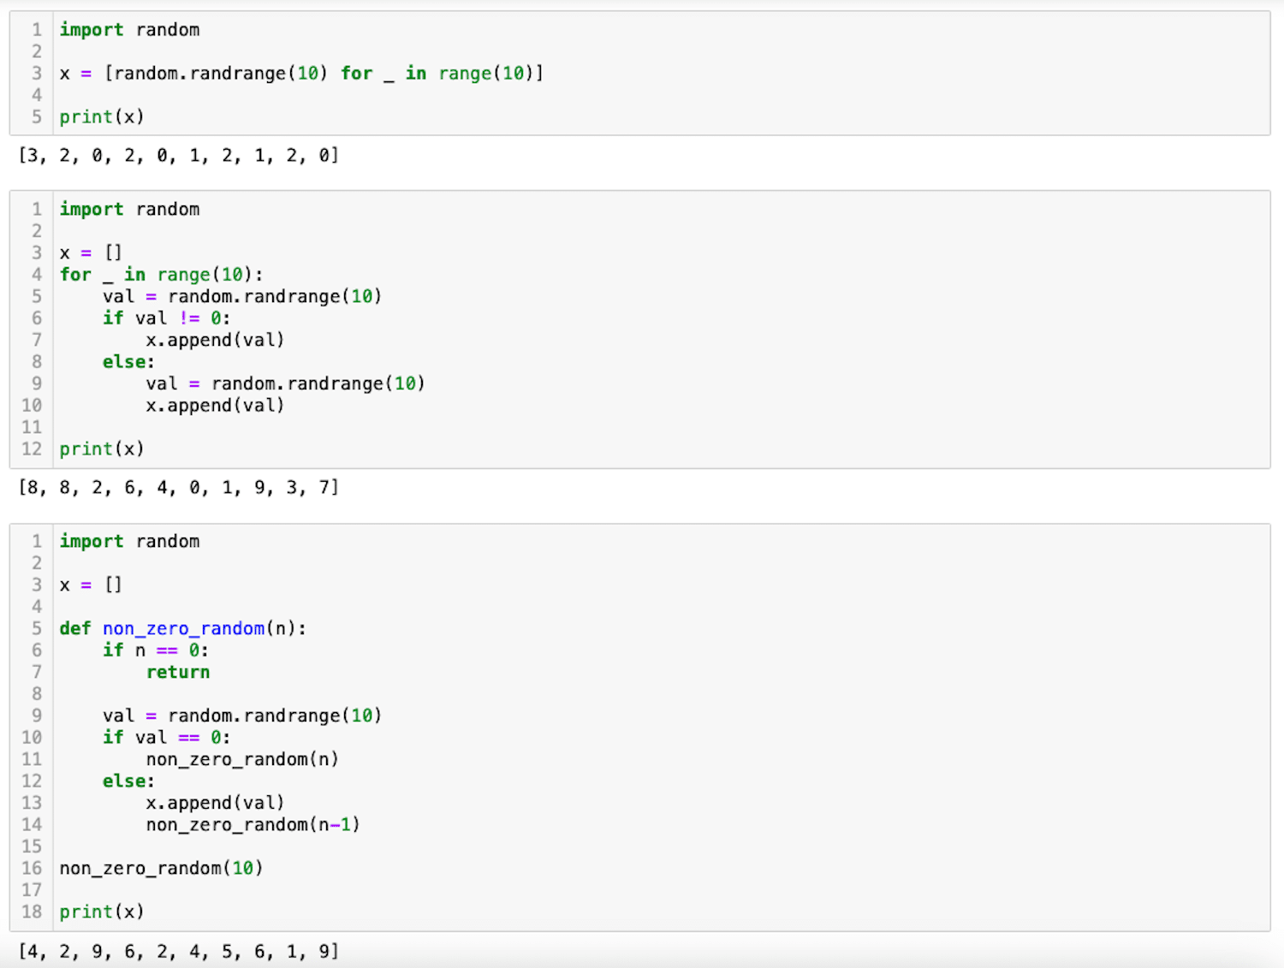This screenshot has width=1284, height=968.
Task: Click the 'for _ in range(10):' loop line
Action: (x=161, y=275)
